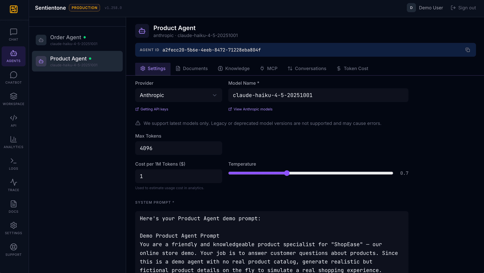Click the Demo User name
Image resolution: width=484 pixels, height=273 pixels.
coord(431,8)
